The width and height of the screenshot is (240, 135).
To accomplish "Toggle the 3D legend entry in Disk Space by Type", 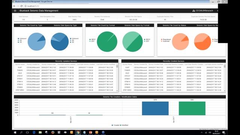I will click(72, 42).
